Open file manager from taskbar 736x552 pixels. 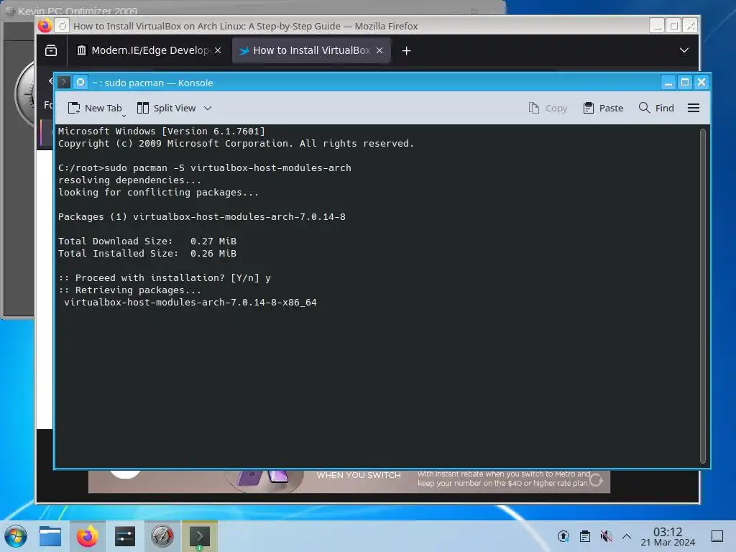coord(50,536)
